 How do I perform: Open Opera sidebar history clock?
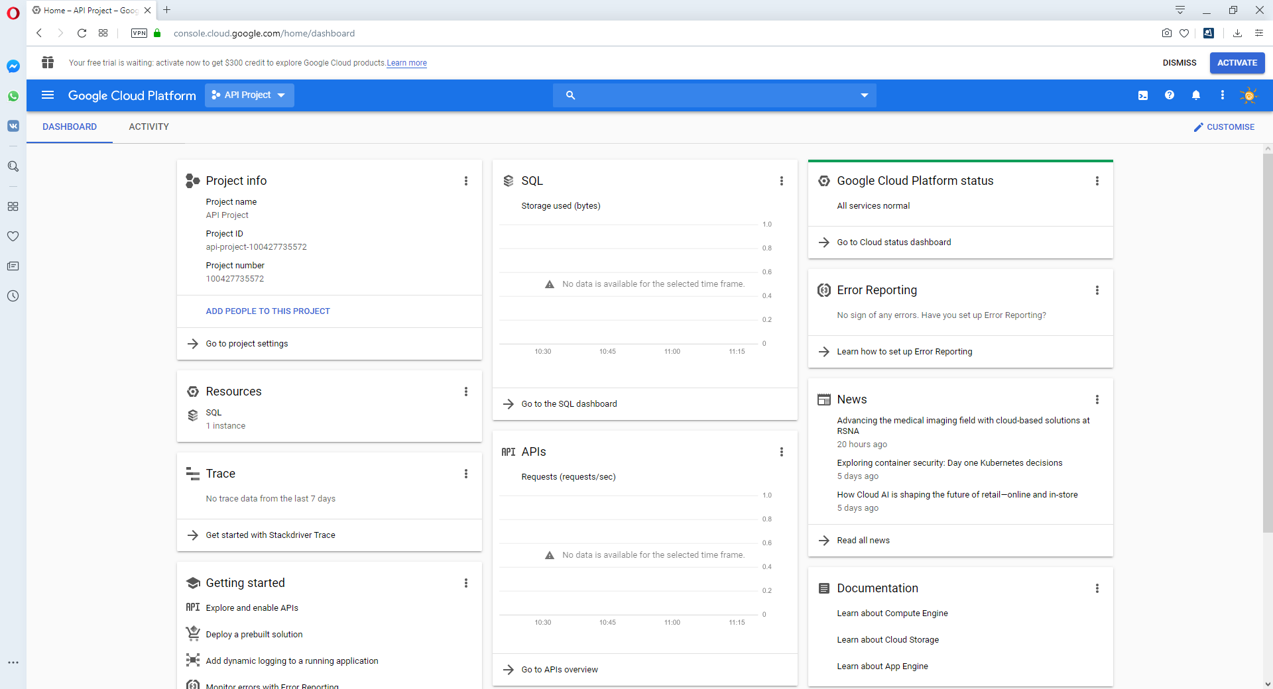tap(13, 296)
